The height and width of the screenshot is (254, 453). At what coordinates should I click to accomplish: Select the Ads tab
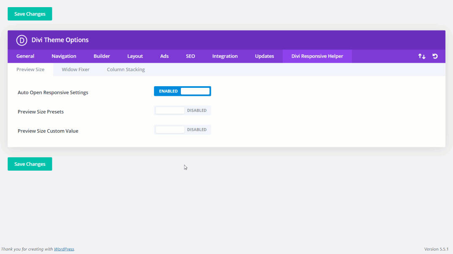pos(164,56)
